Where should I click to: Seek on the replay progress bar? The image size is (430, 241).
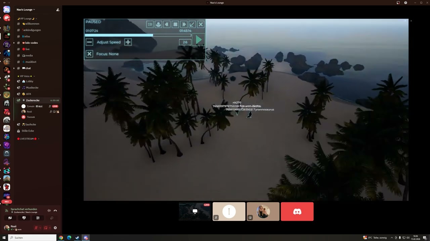pos(138,35)
